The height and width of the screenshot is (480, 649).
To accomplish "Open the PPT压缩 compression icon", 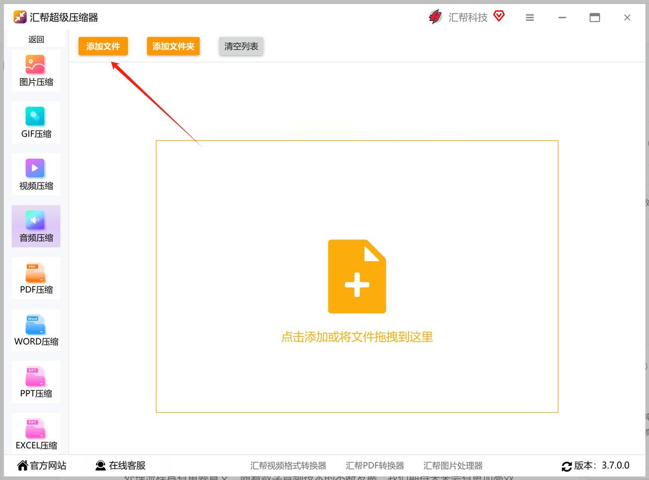I will 36,377.
